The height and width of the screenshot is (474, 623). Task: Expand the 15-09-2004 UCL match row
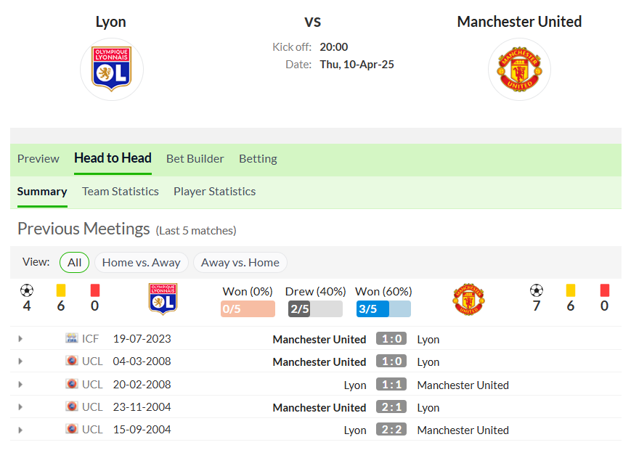20,430
